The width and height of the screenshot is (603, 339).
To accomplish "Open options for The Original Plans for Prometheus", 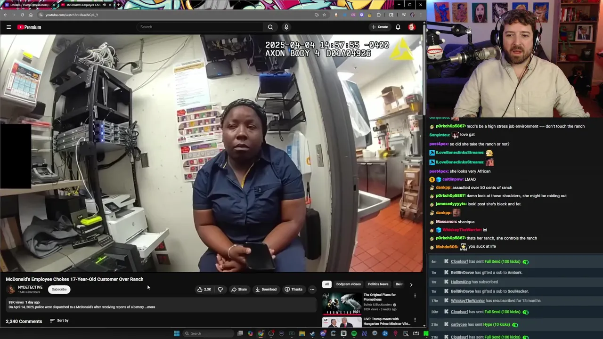I will click(x=415, y=296).
